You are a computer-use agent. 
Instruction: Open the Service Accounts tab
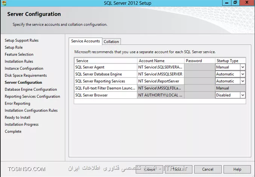point(85,41)
